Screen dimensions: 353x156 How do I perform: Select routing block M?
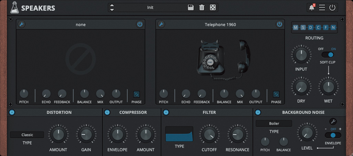pos(295,28)
